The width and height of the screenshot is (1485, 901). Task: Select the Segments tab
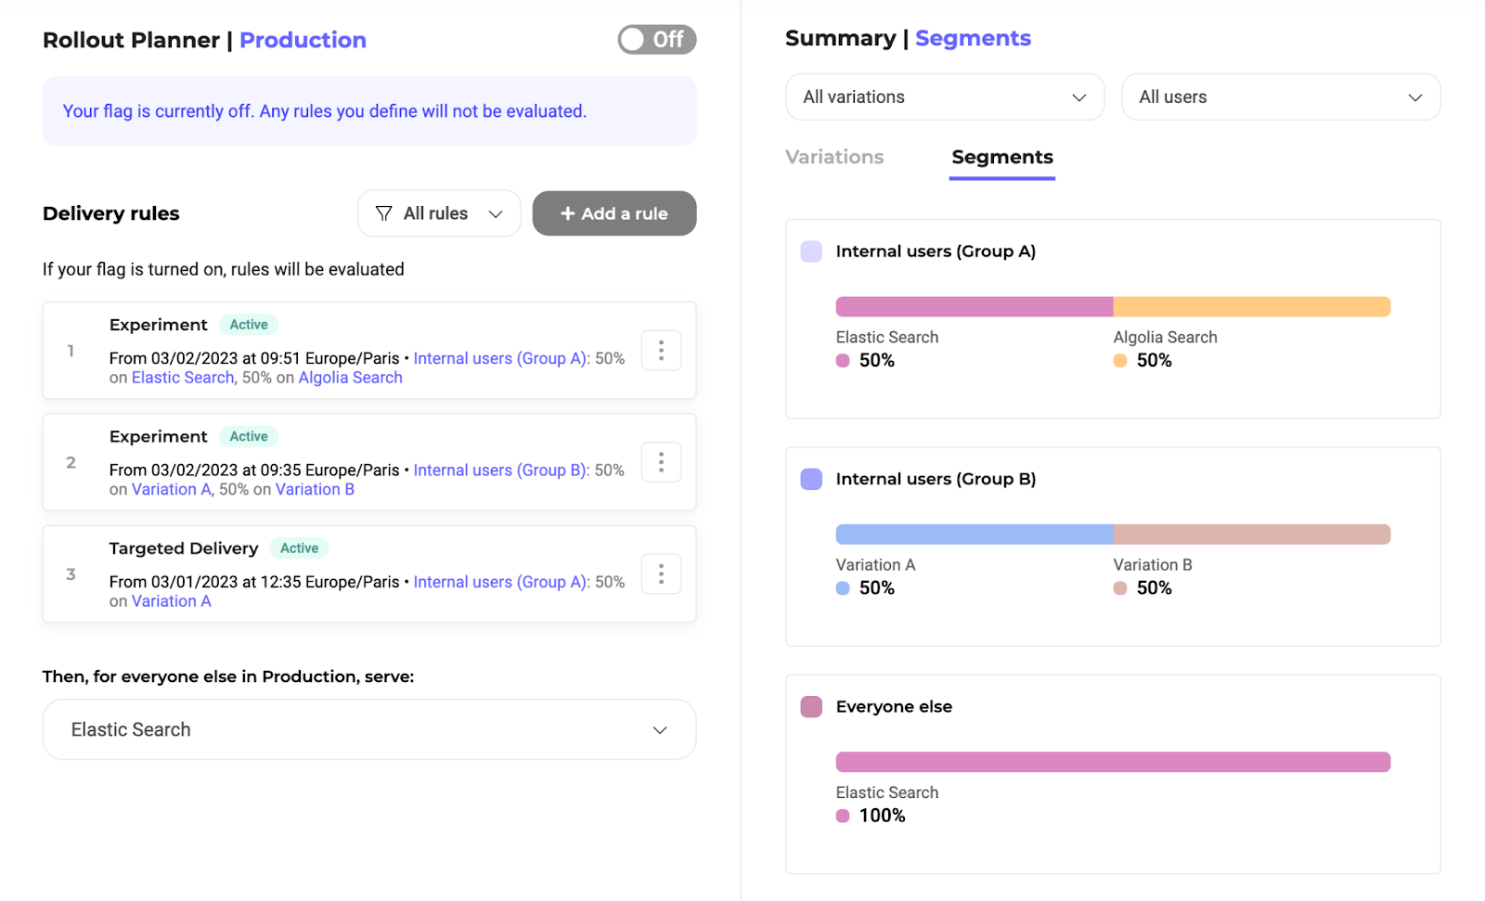1002,157
